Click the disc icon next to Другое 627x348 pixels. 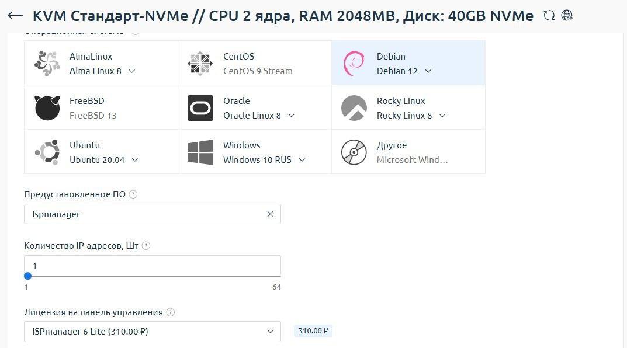pyautogui.click(x=354, y=152)
